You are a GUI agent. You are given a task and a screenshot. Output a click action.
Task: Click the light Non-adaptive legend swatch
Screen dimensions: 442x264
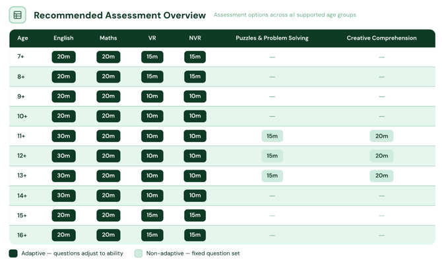click(139, 253)
